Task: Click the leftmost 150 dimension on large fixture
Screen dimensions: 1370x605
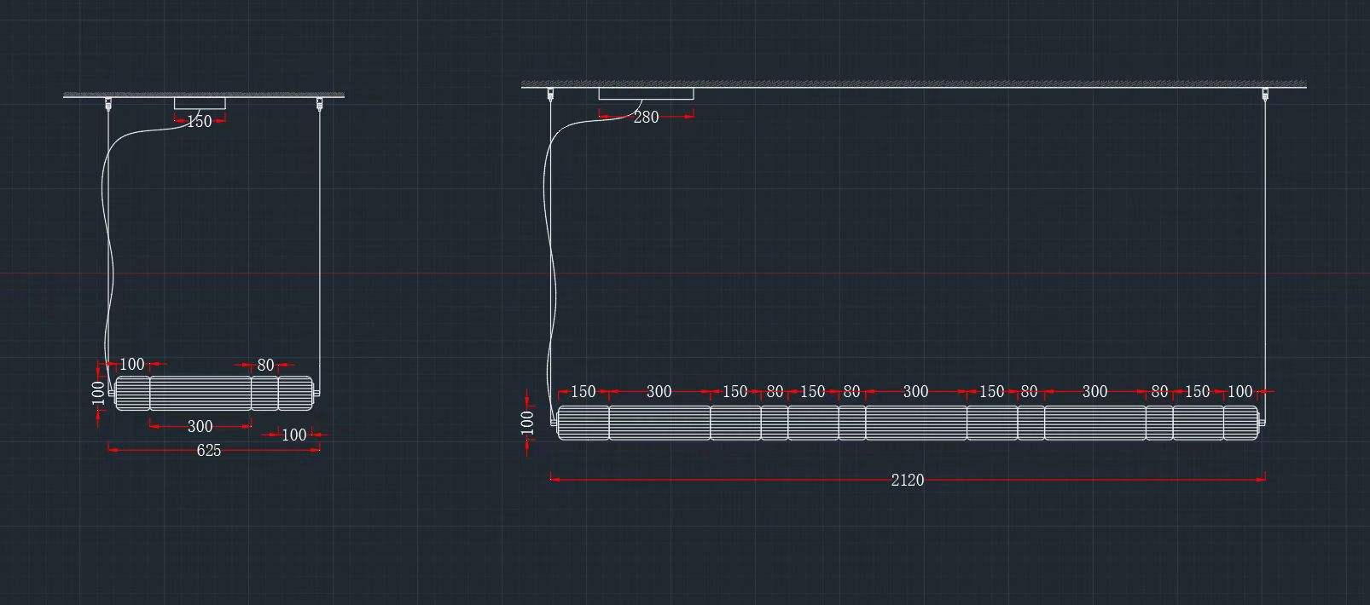Action: point(583,391)
